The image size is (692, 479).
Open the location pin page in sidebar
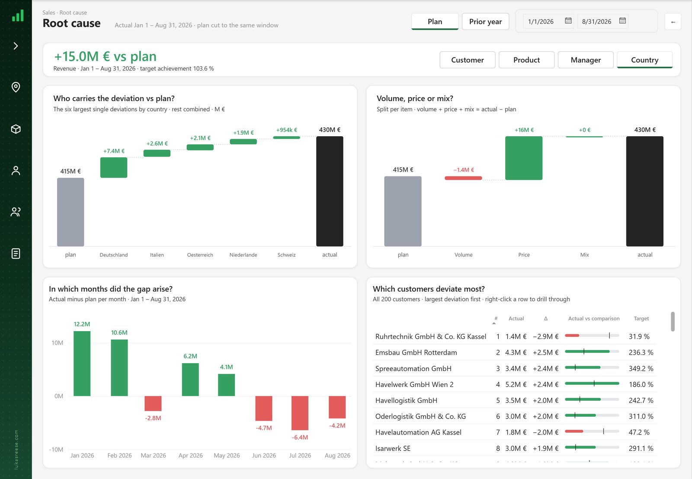click(x=16, y=87)
